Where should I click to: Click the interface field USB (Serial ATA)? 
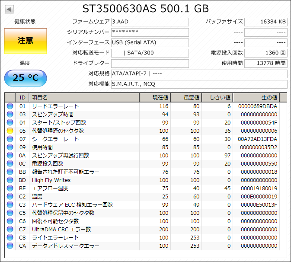point(150,43)
